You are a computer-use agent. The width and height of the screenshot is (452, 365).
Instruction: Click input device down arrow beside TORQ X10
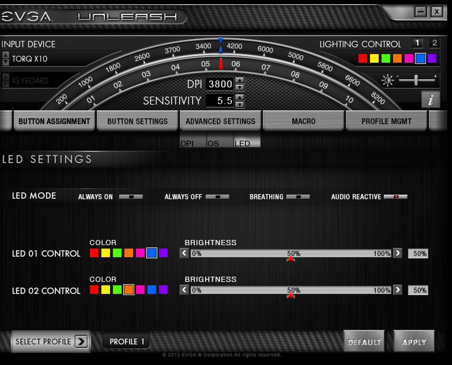click(5, 62)
